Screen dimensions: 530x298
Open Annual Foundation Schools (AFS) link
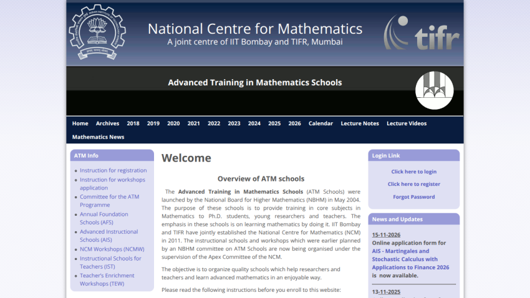click(104, 218)
